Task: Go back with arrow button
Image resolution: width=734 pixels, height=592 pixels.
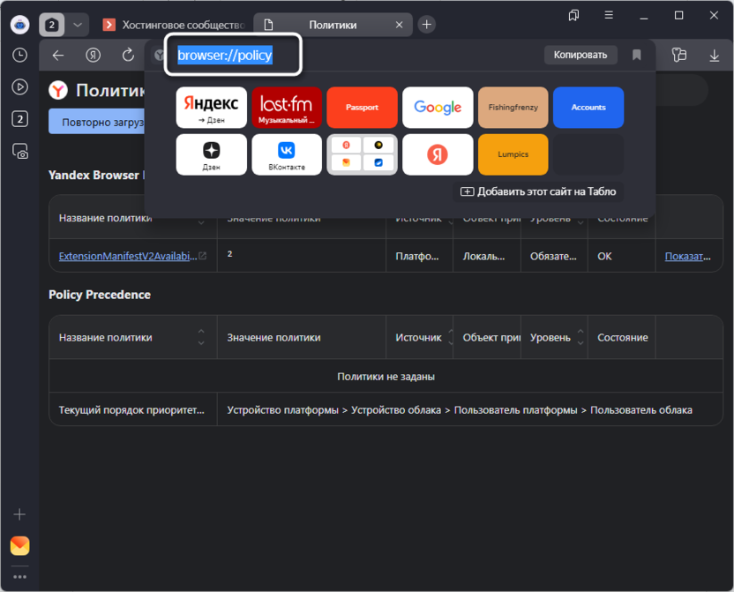Action: [x=58, y=56]
